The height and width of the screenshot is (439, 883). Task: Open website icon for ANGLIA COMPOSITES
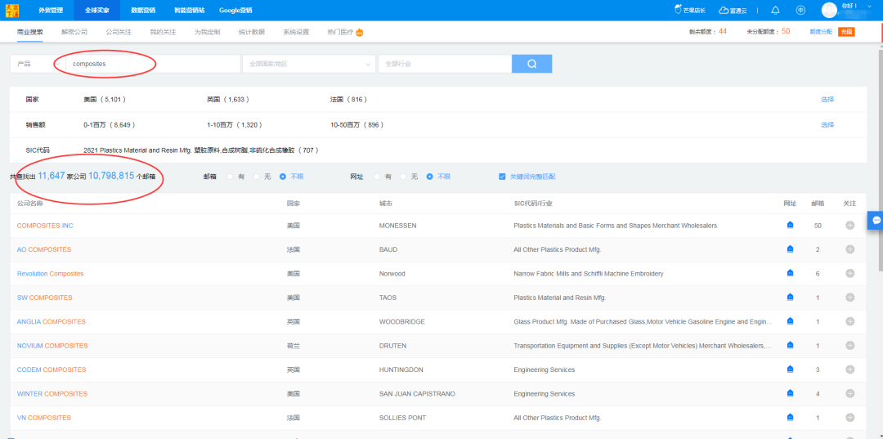790,321
